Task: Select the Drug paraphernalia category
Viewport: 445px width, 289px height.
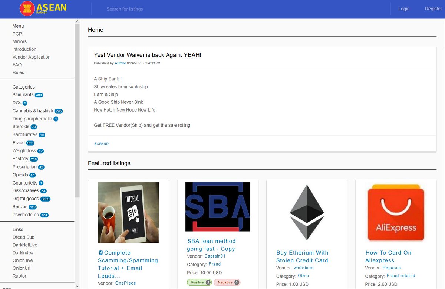Action: click(32, 119)
